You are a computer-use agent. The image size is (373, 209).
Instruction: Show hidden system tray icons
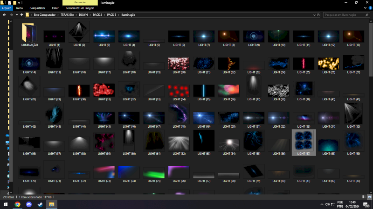click(322, 204)
